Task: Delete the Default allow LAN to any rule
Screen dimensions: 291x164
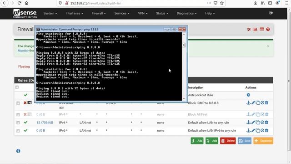Action: 266,123
